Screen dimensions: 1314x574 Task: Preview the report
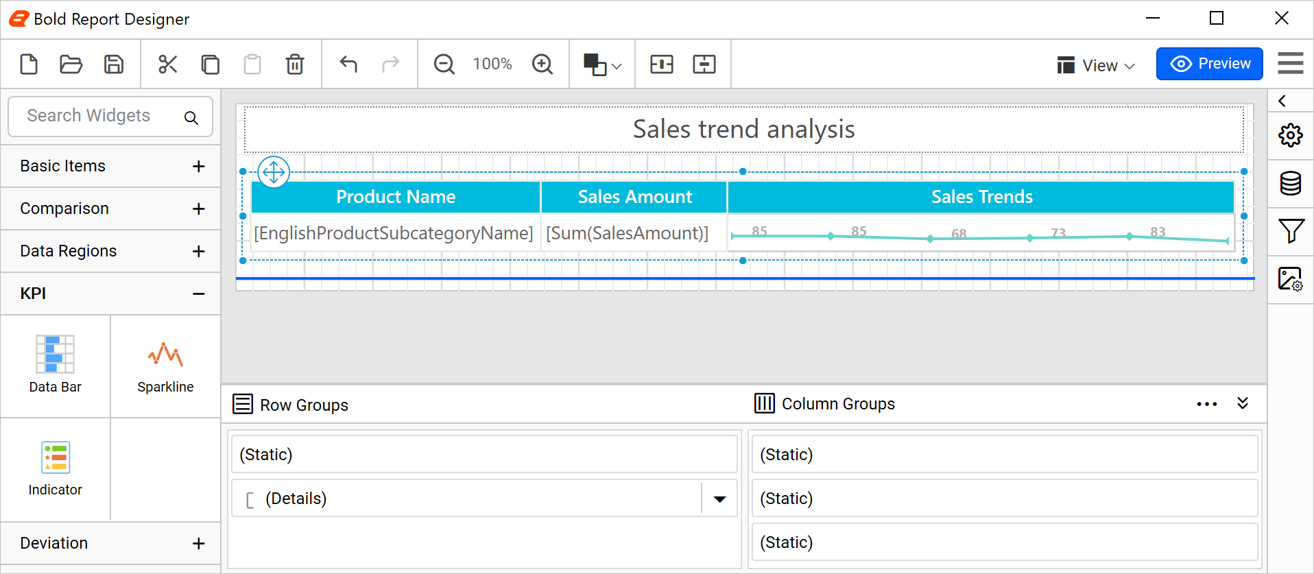pyautogui.click(x=1210, y=64)
